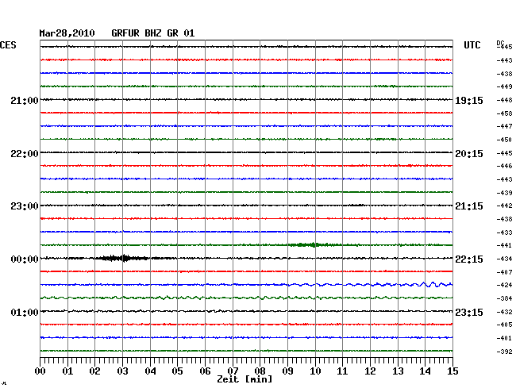The image size is (516, 392).
Task: Click the DC offset value -384
Action: pos(504,298)
